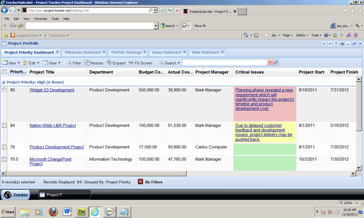Switch to the Issues Dashboard tab
Screen dimensions: 364x218
click(166, 52)
